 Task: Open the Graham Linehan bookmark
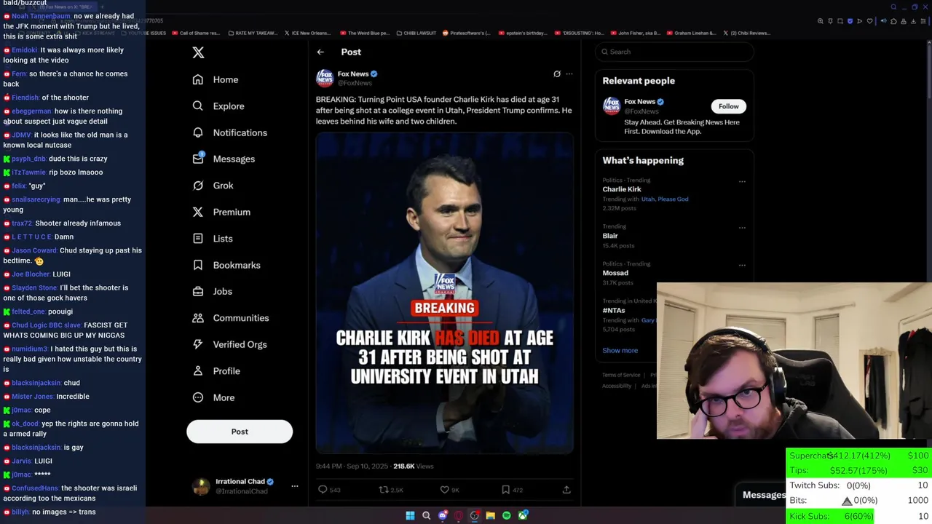pyautogui.click(x=692, y=33)
